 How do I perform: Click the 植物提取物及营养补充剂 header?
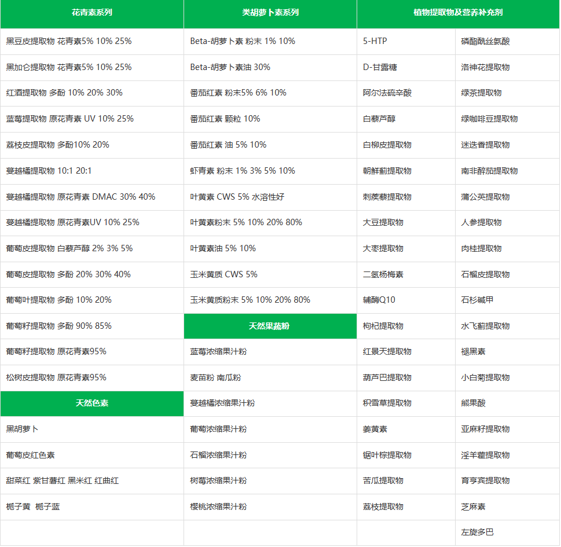[458, 13]
